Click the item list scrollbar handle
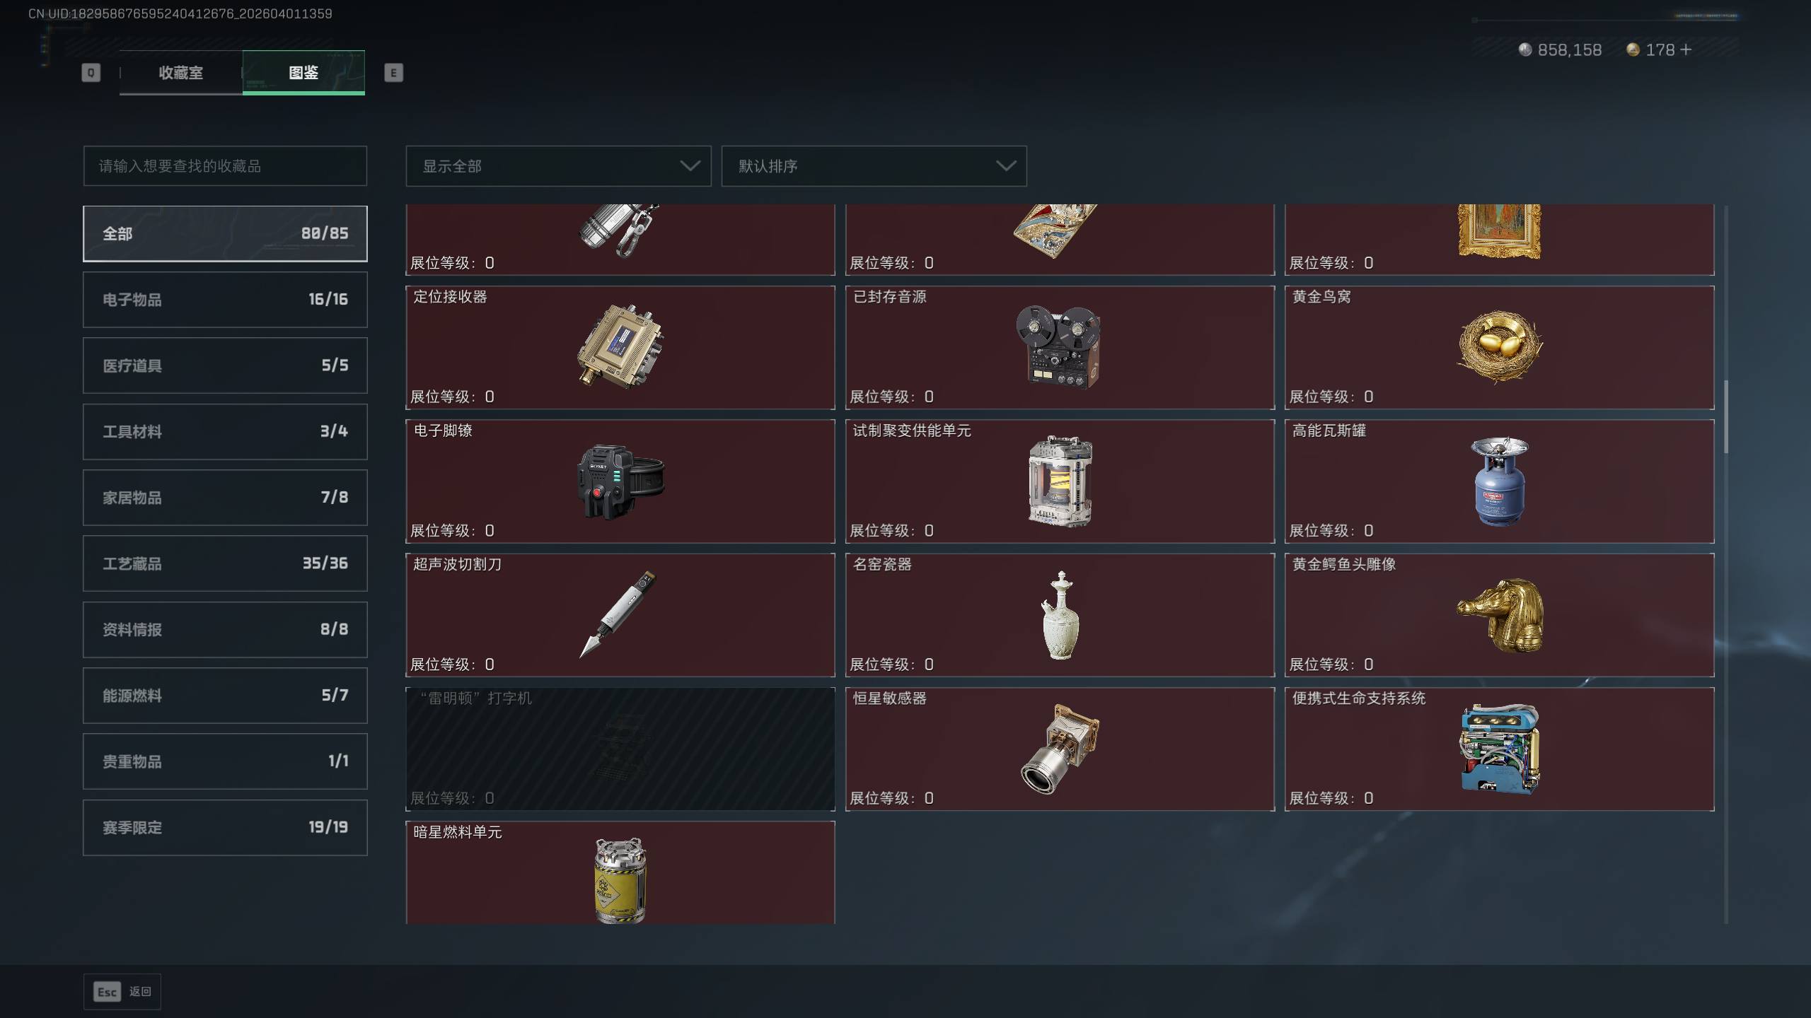 1726,417
